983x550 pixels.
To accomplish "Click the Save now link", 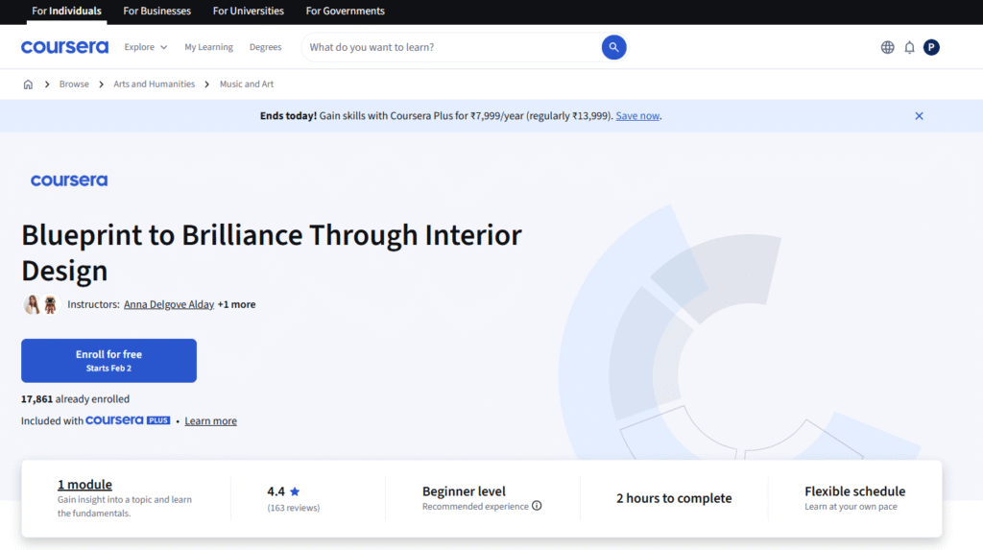I will [x=637, y=116].
